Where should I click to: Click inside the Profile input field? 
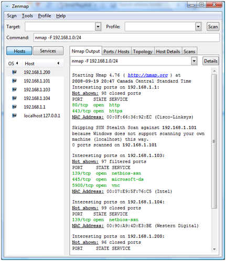point(160,27)
